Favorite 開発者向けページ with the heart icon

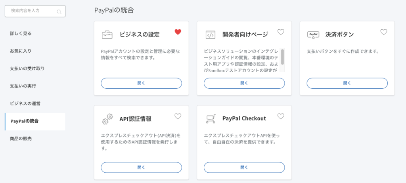tap(281, 32)
